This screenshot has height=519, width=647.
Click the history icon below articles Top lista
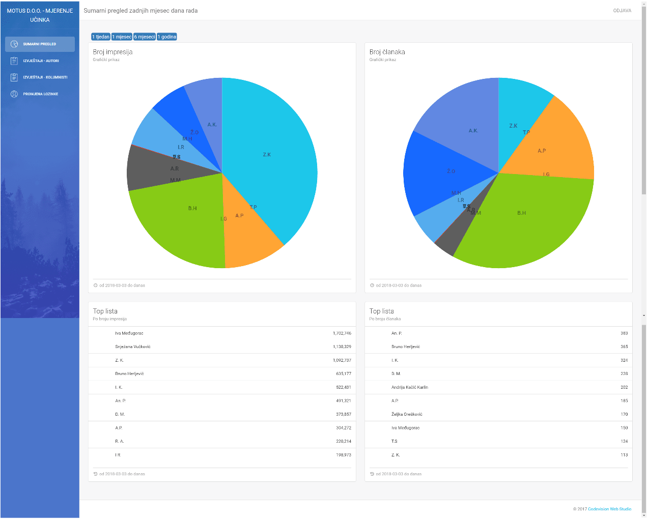[x=372, y=474]
